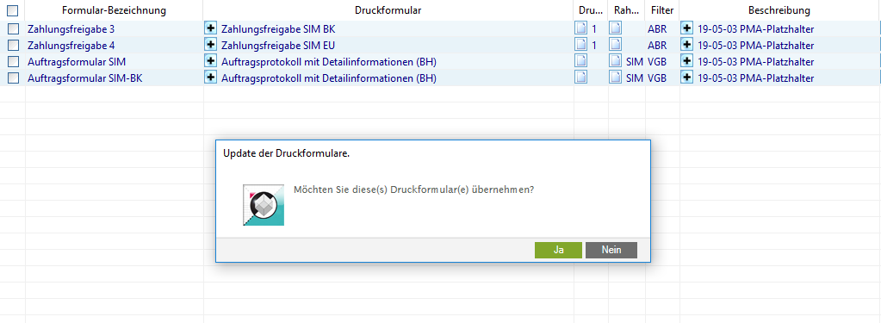Select the Zahlungsfreigabe 3 name cell
881x323 pixels.
pyautogui.click(x=114, y=28)
